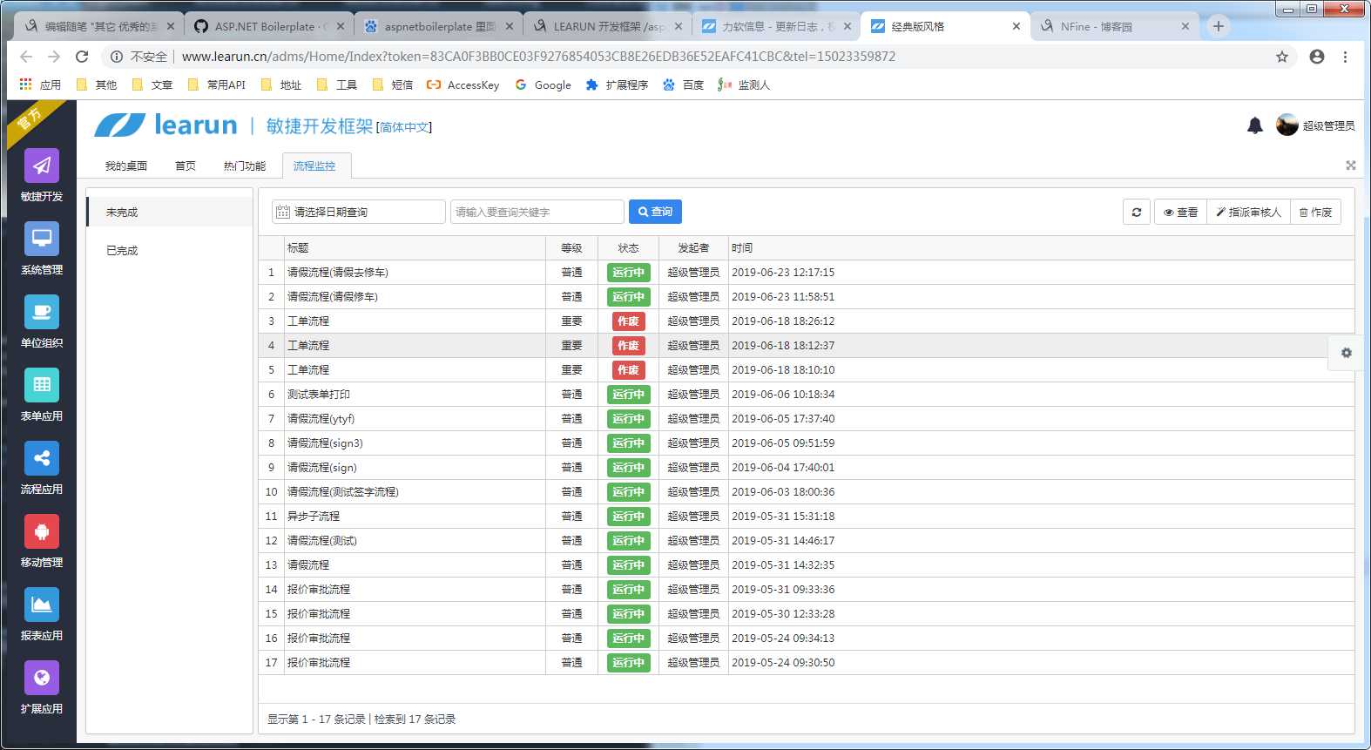This screenshot has width=1371, height=750.
Task: Click the notification bell icon
Action: [x=1255, y=125]
